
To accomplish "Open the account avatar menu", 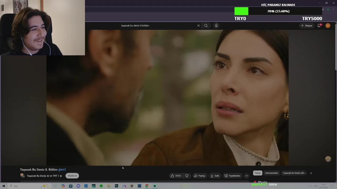I will 328,25.
